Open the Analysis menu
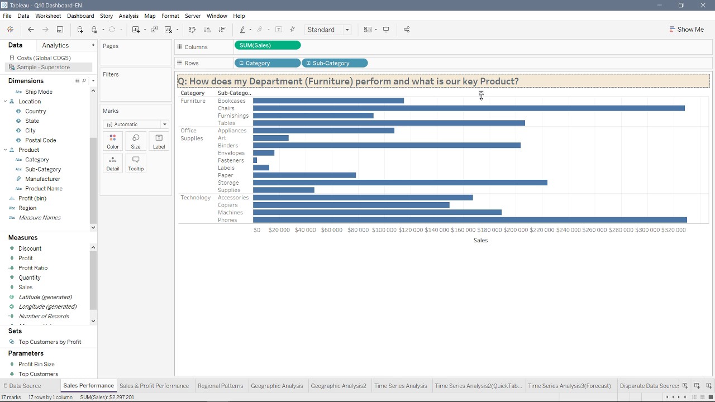The width and height of the screenshot is (715, 402). 128,16
